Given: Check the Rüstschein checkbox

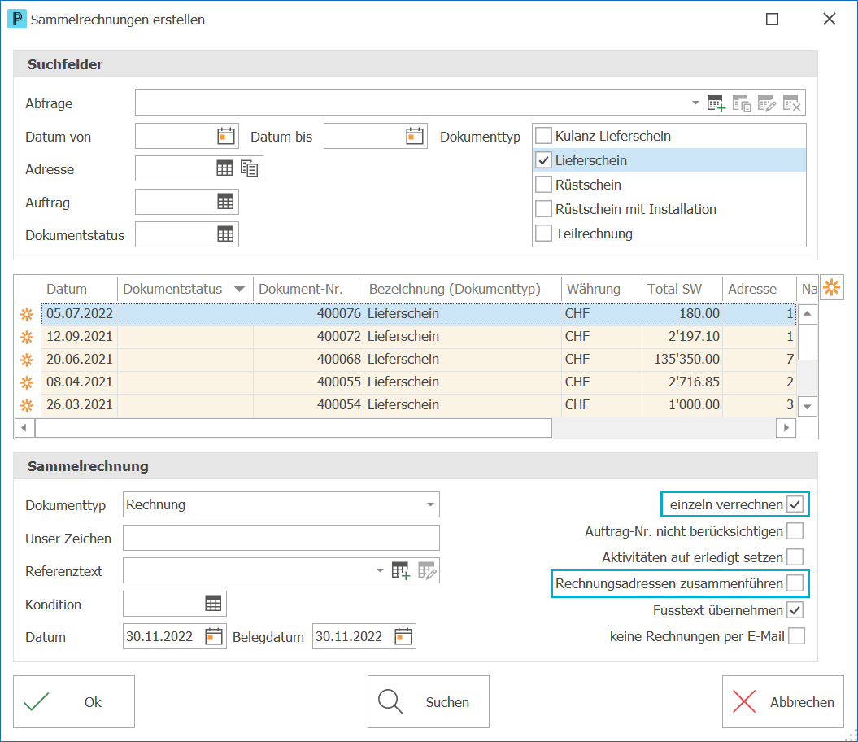Looking at the screenshot, I should pos(543,185).
